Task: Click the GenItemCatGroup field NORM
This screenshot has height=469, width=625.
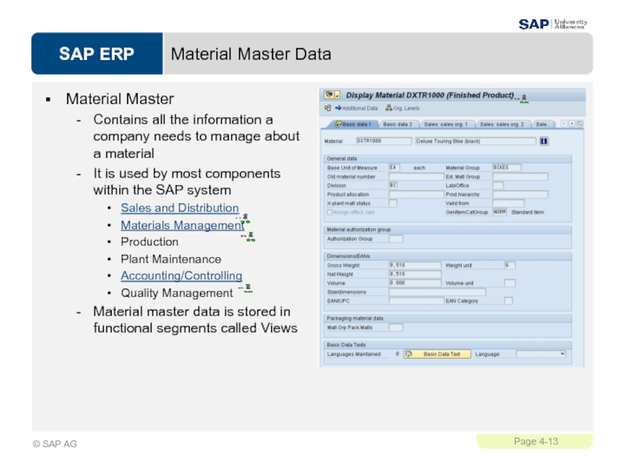Action: [x=499, y=212]
